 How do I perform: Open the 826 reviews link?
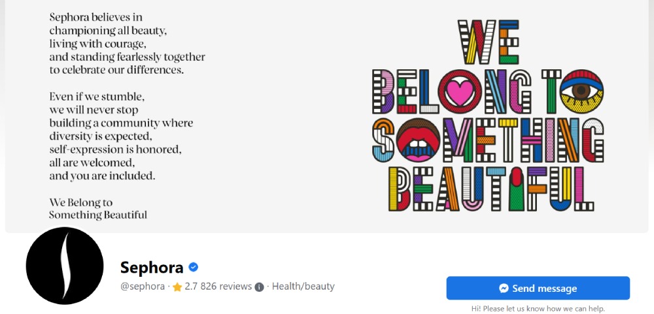click(226, 286)
